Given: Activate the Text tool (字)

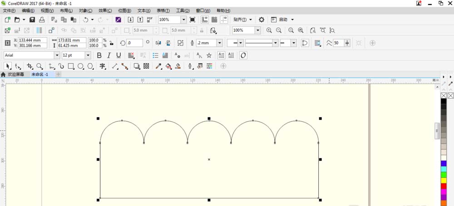Looking at the screenshot, I should coord(103,66).
